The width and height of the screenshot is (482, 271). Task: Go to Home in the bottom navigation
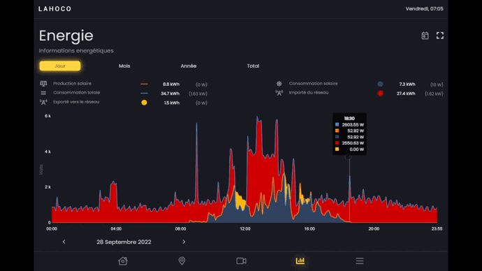[x=123, y=261]
